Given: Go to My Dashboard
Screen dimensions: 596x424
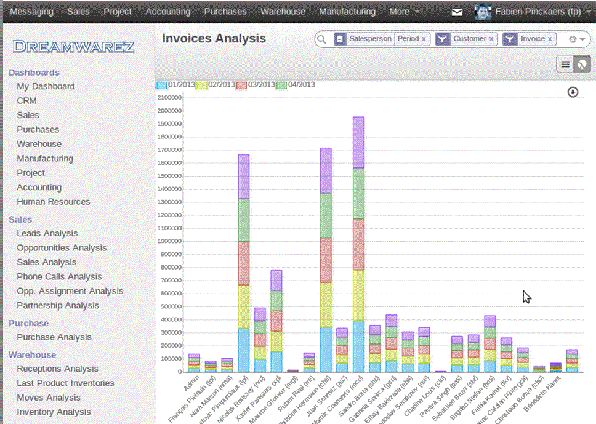Looking at the screenshot, I should (46, 86).
